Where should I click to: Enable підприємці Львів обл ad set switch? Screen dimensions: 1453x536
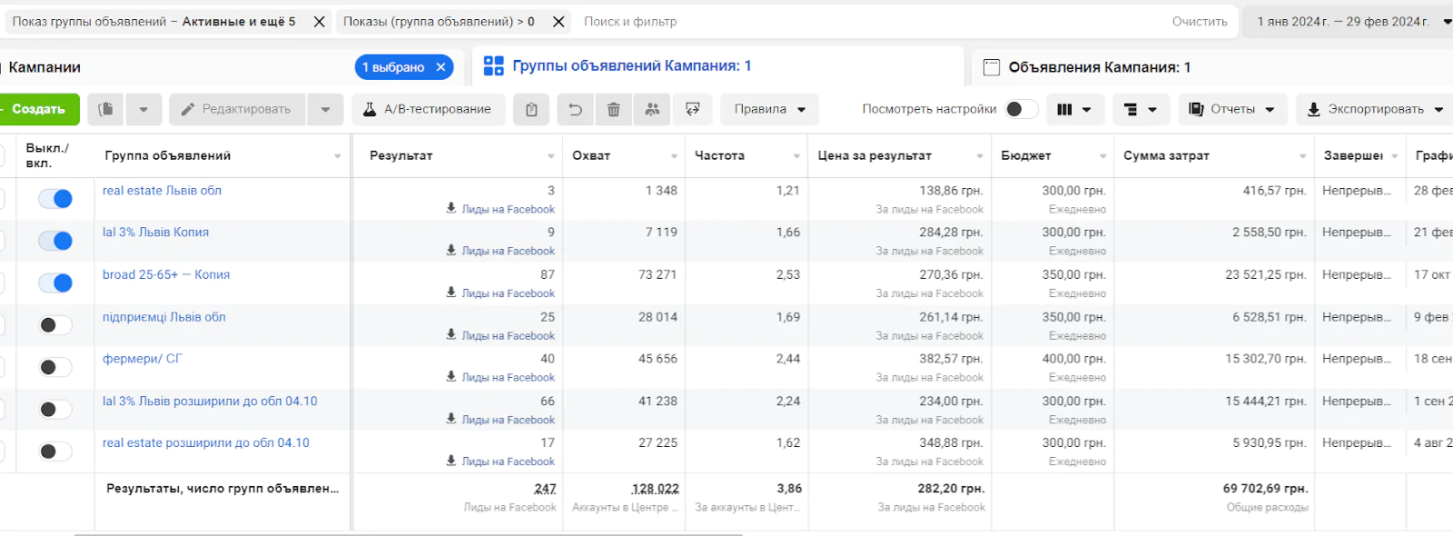pos(55,325)
